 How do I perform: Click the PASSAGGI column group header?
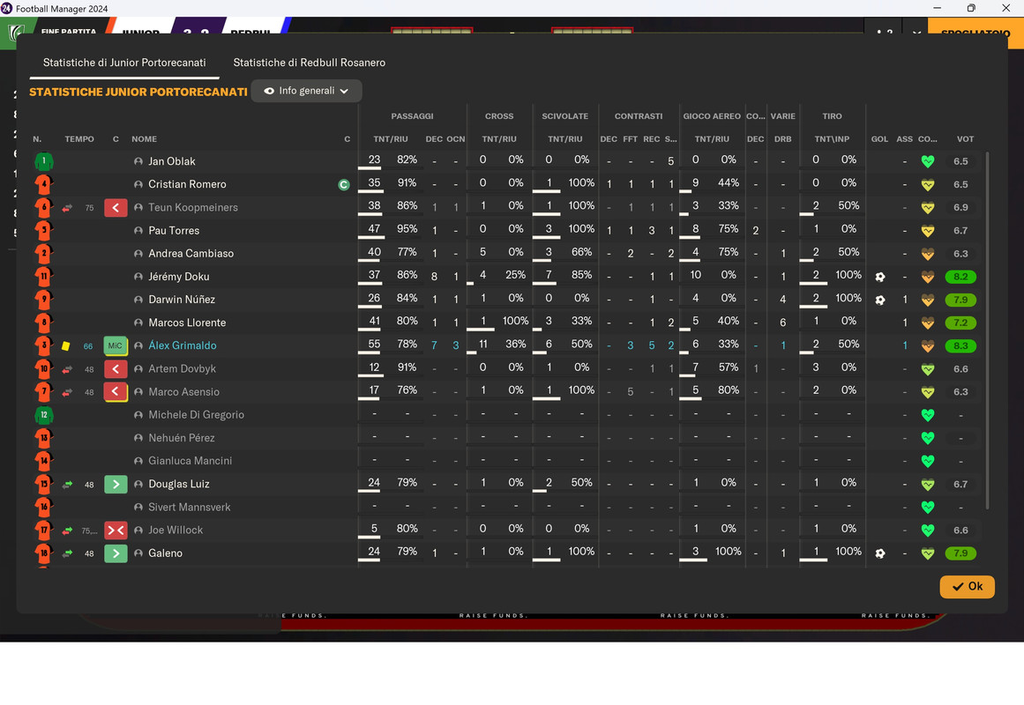412,116
